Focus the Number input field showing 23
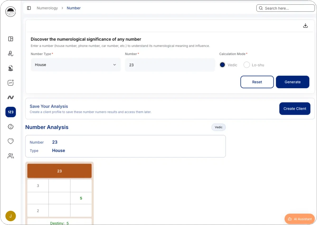 (x=170, y=65)
